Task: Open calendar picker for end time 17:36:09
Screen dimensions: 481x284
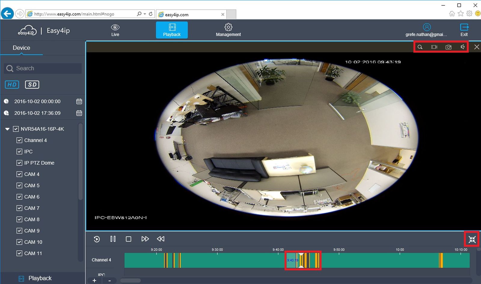Action: click(79, 113)
